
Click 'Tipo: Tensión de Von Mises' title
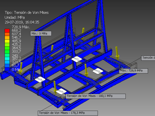pos(27,12)
